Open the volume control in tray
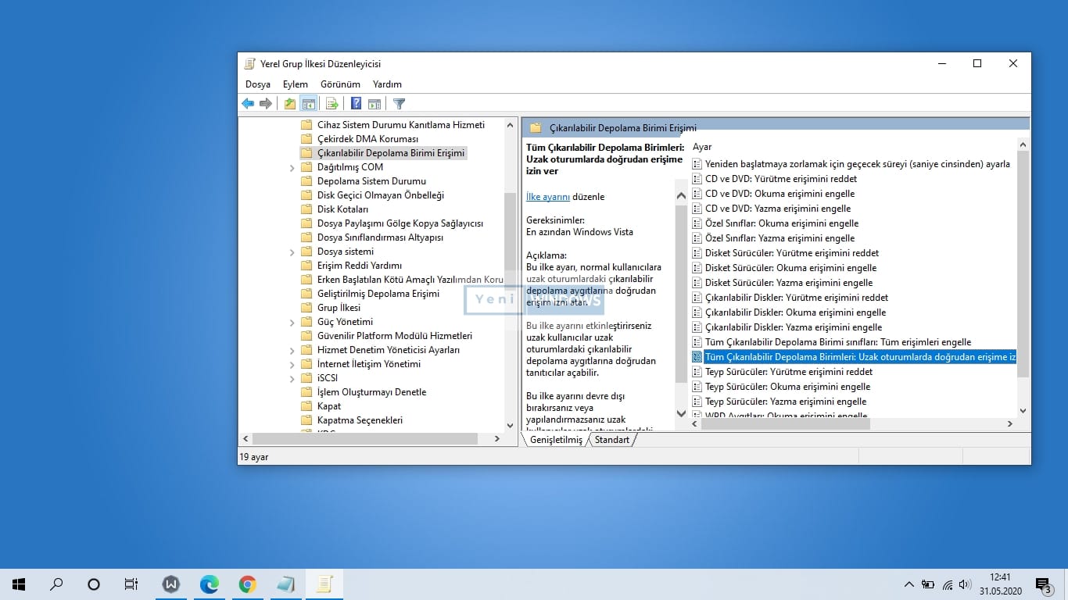1068x600 pixels. (x=965, y=584)
